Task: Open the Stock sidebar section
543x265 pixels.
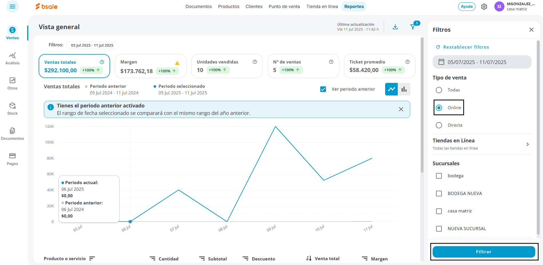Action: 12,109
